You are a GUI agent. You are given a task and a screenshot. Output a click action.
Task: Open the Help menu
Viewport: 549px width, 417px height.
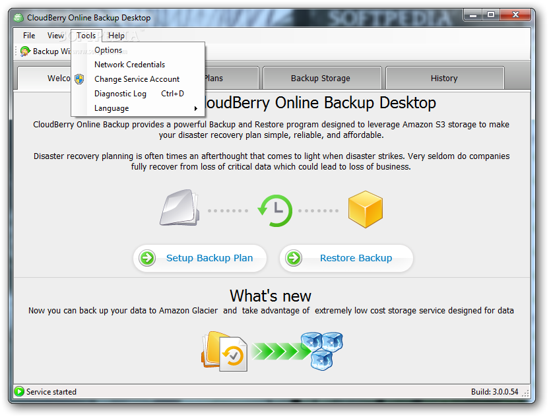coord(116,36)
